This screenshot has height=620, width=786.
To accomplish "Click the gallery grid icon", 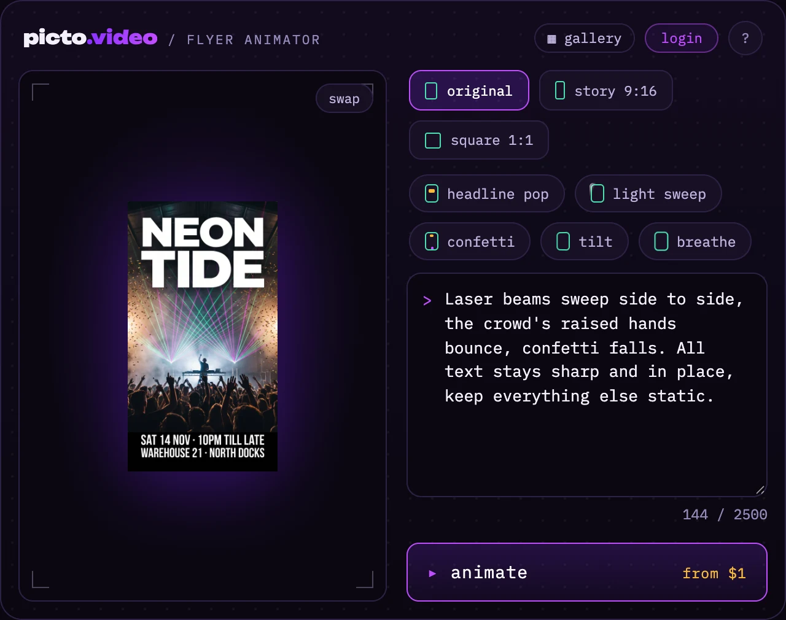I will [x=551, y=39].
